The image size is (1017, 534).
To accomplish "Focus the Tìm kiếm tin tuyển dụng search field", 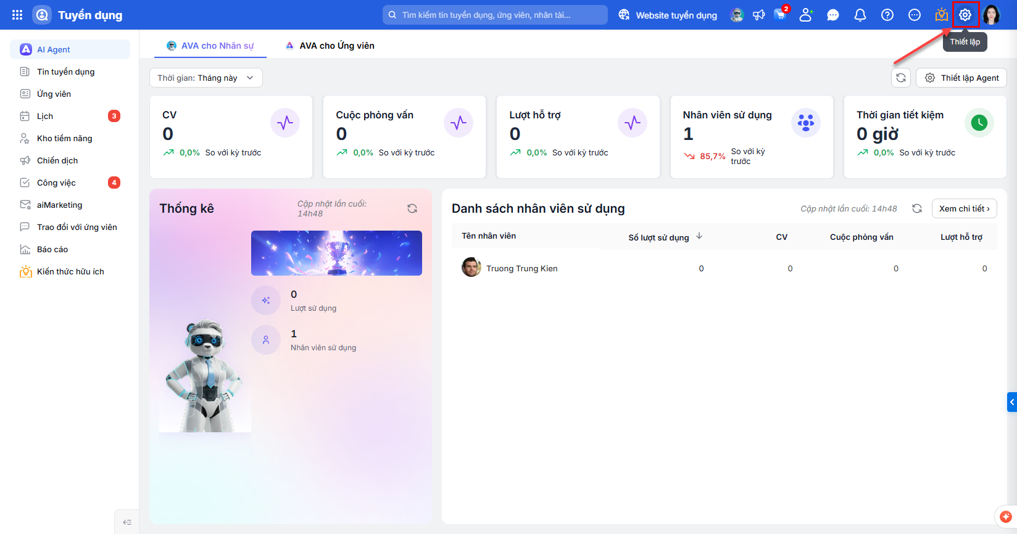I will point(495,15).
